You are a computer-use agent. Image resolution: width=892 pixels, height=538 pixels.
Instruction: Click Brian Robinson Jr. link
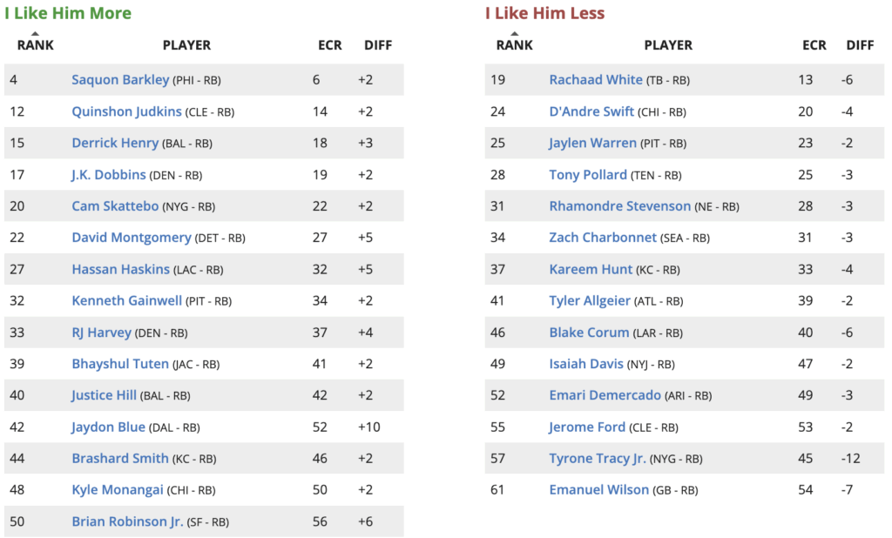(x=127, y=521)
